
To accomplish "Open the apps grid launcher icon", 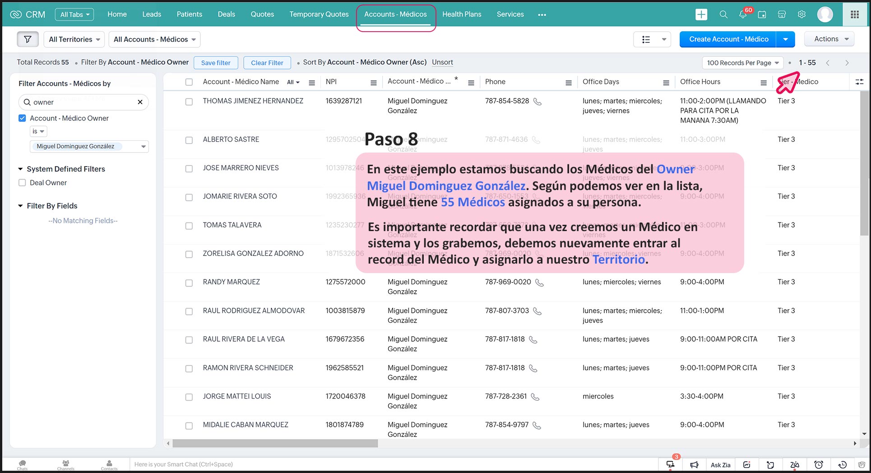I will click(854, 14).
